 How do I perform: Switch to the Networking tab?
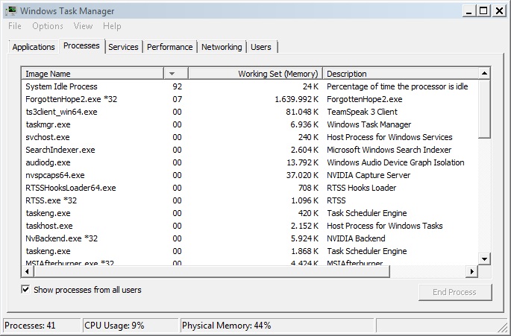[x=222, y=47]
